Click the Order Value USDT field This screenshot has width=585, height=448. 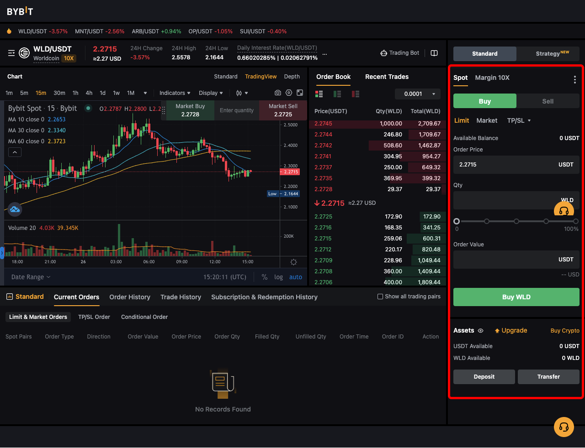[516, 260]
